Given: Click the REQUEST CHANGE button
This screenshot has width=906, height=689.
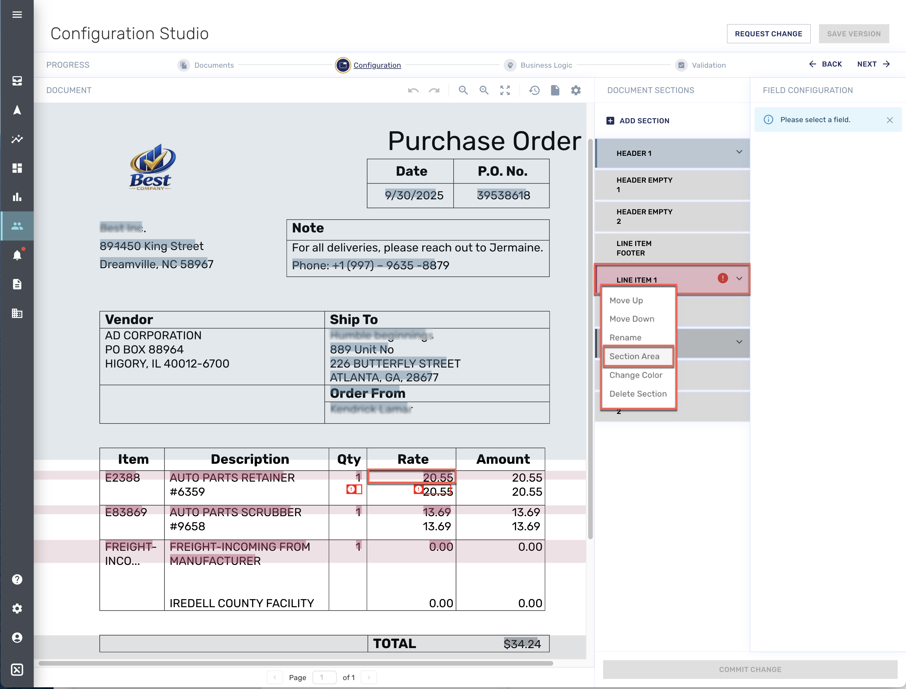Looking at the screenshot, I should click(768, 34).
